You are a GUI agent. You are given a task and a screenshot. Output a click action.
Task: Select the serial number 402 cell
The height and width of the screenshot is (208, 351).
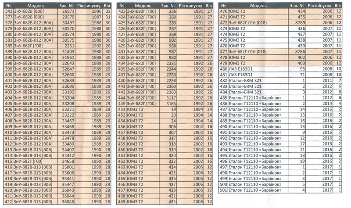click(297, 57)
